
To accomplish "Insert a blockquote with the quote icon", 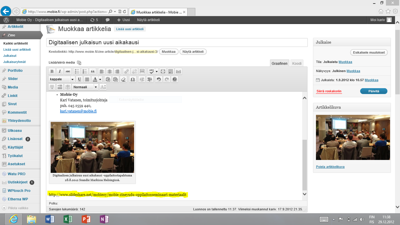I will click(x=93, y=71).
